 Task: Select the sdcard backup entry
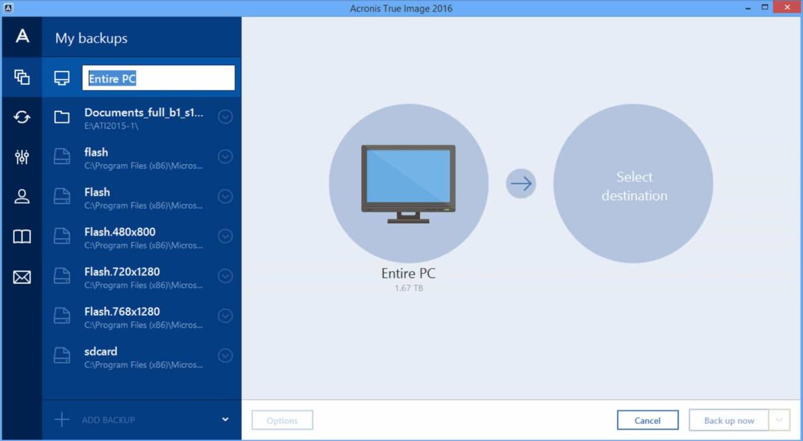point(134,356)
